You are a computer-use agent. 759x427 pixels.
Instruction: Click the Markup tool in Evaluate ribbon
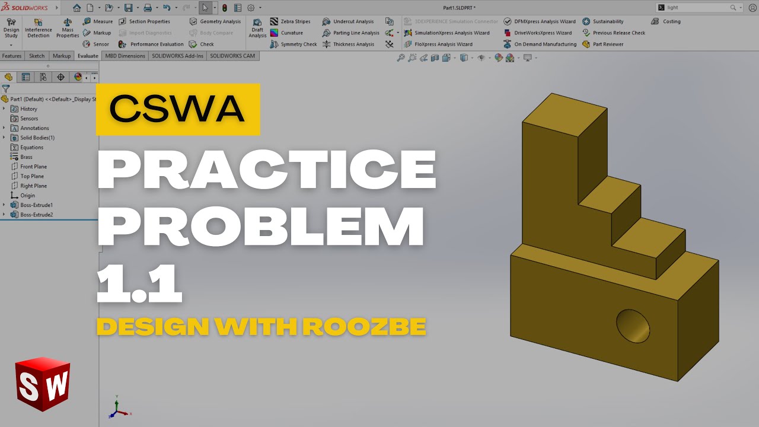[x=97, y=33]
